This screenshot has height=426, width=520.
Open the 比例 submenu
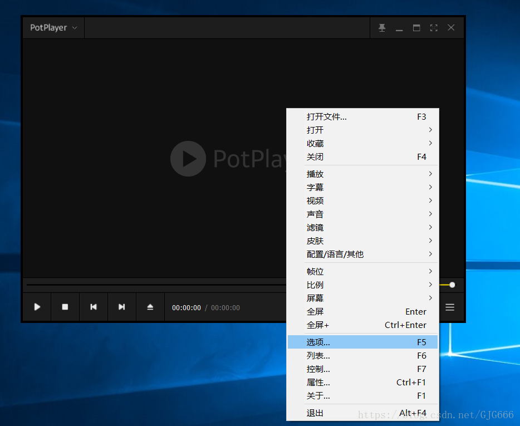pyautogui.click(x=363, y=285)
